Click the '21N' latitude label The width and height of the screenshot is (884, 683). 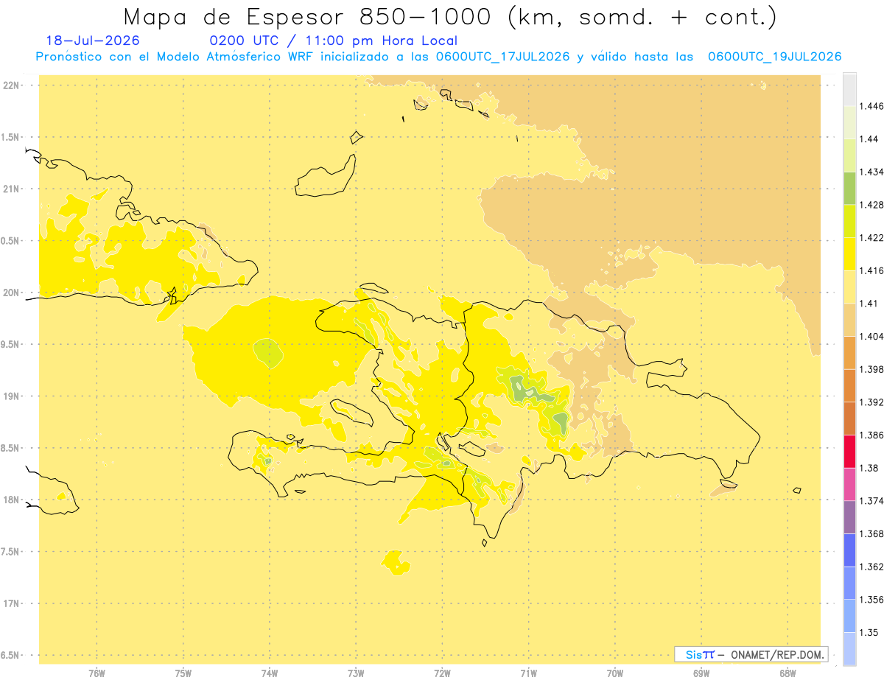pyautogui.click(x=10, y=189)
